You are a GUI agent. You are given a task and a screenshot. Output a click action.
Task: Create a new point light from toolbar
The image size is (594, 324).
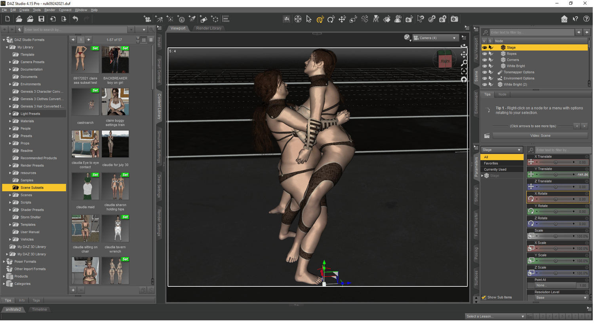(170, 19)
